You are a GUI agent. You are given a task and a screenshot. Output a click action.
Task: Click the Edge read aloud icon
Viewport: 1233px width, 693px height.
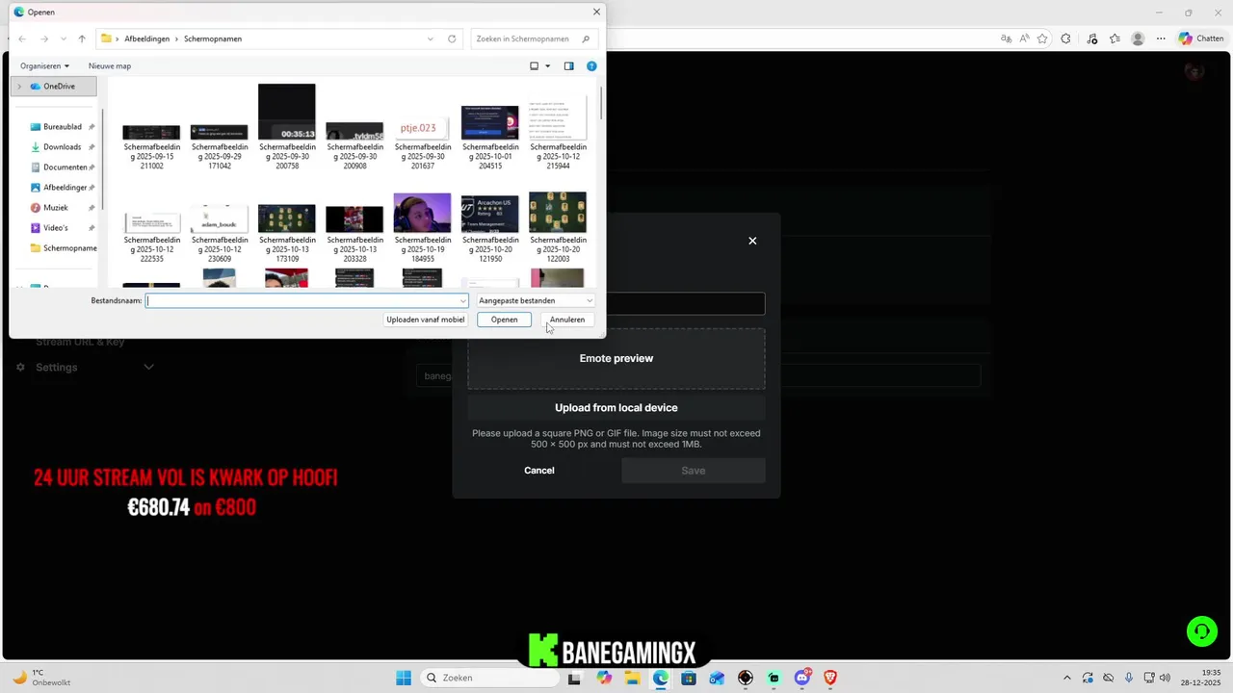click(1024, 38)
